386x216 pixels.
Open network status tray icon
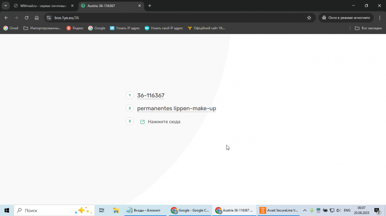[x=332, y=210]
